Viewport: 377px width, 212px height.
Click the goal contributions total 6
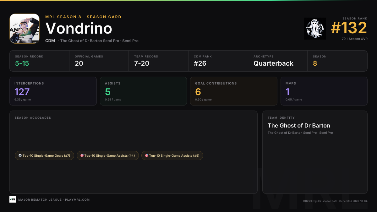click(x=198, y=92)
